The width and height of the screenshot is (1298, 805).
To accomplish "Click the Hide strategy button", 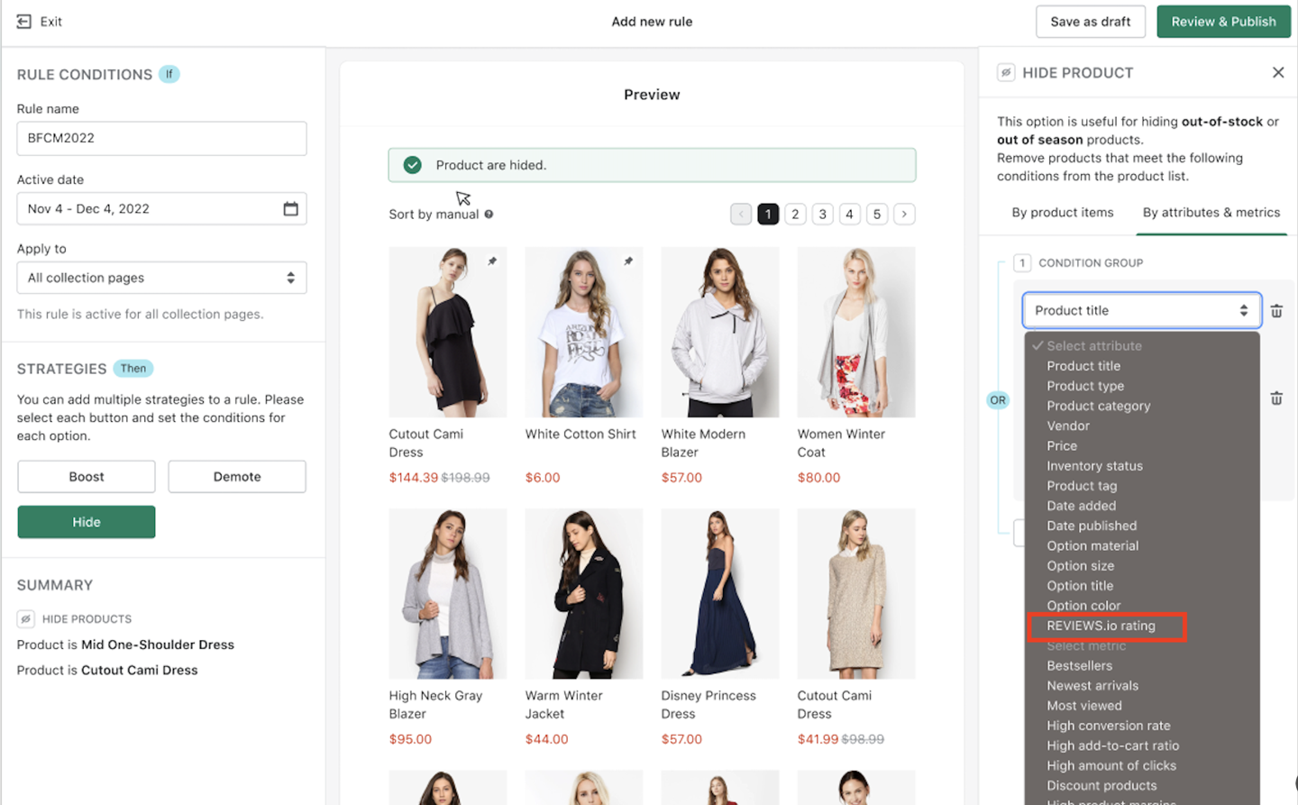I will (87, 522).
